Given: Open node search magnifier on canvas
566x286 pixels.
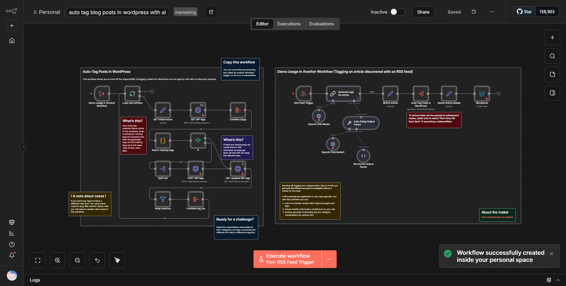Looking at the screenshot, I should click(x=552, y=56).
